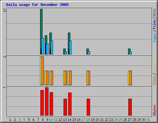Click the red KBytes bar for day 18
Screen dimensions: 158x123
click(88, 107)
